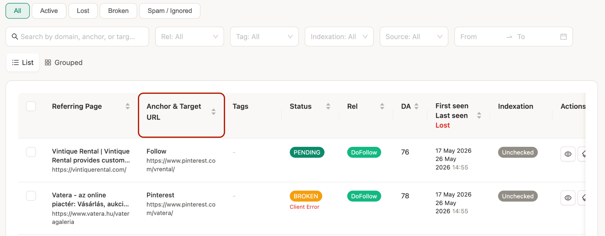The image size is (605, 236).
Task: Open the pinterest.com/vrental/ target URL
Action: pyautogui.click(x=181, y=165)
